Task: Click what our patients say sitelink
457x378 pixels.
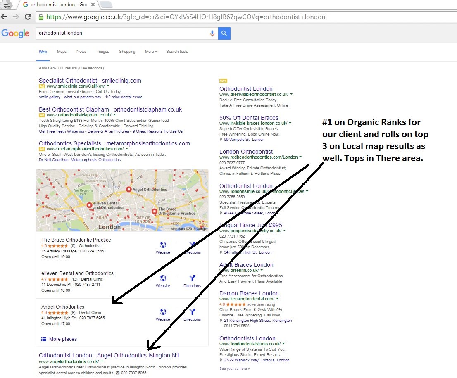Action: click(83, 97)
